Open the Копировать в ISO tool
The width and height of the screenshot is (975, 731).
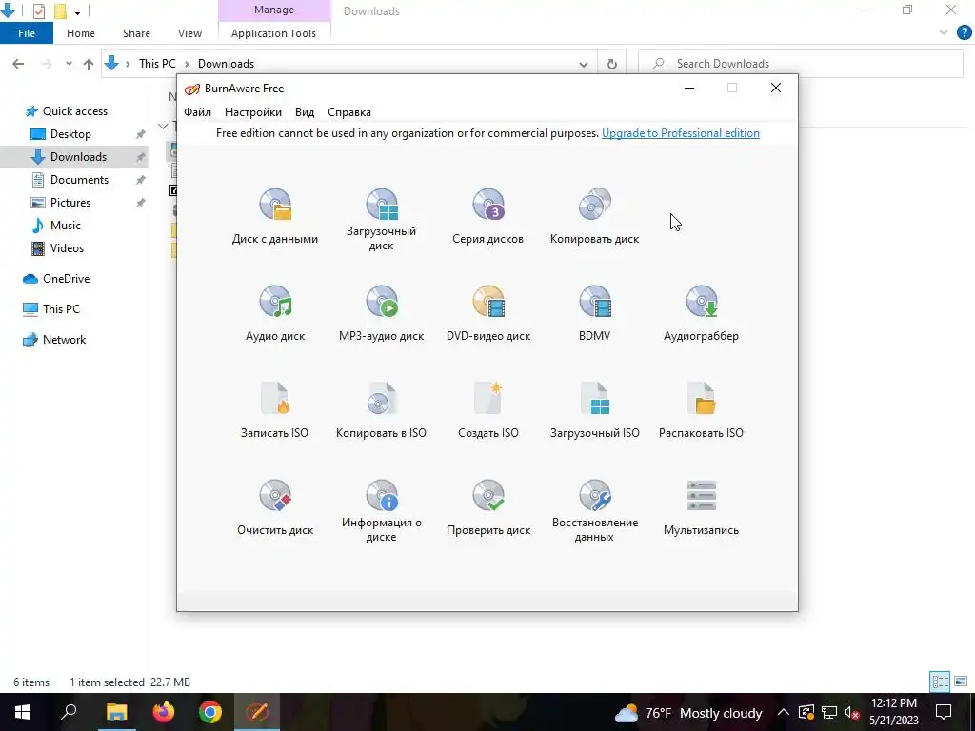tap(381, 410)
